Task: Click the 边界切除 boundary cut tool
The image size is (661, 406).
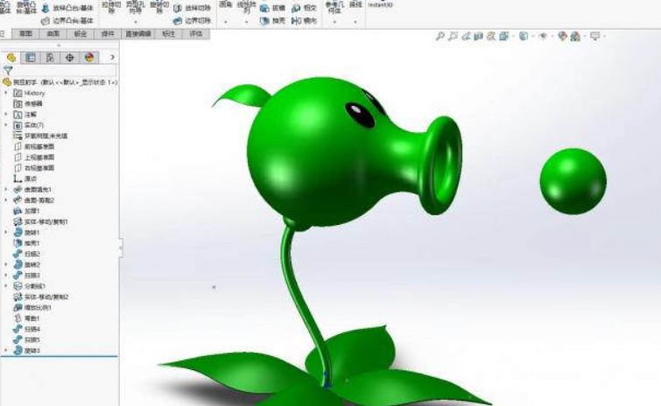Action: (x=193, y=21)
